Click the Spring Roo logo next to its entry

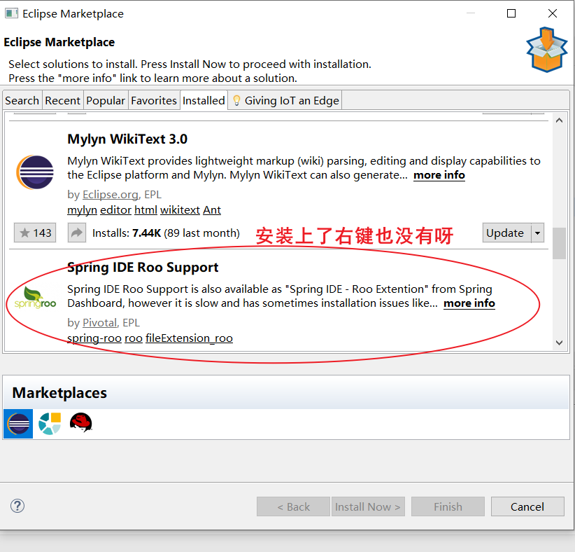[35, 298]
